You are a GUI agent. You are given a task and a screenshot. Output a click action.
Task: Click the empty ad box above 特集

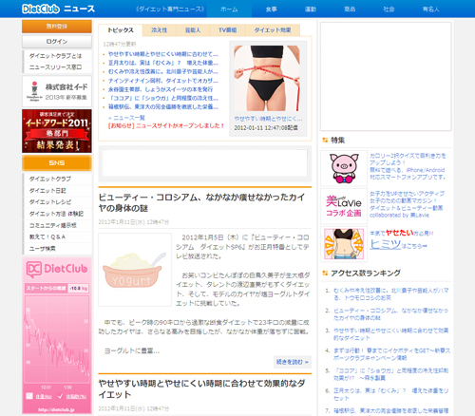[x=386, y=76]
